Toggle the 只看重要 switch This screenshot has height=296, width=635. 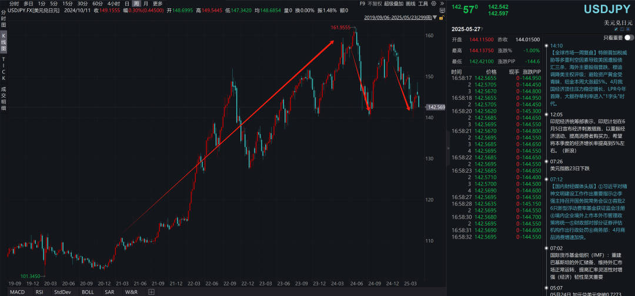click(x=629, y=38)
